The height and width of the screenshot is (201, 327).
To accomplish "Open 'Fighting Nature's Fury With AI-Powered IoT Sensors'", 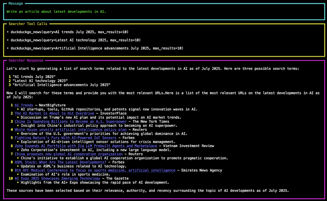I will [x=65, y=138].
